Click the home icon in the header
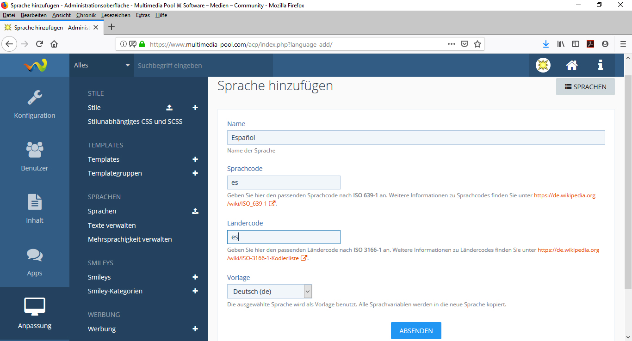 (x=572, y=65)
